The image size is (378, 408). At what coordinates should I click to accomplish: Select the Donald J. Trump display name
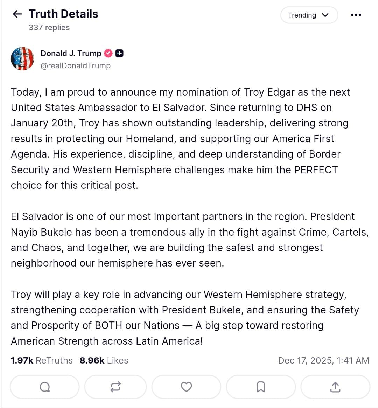71,53
